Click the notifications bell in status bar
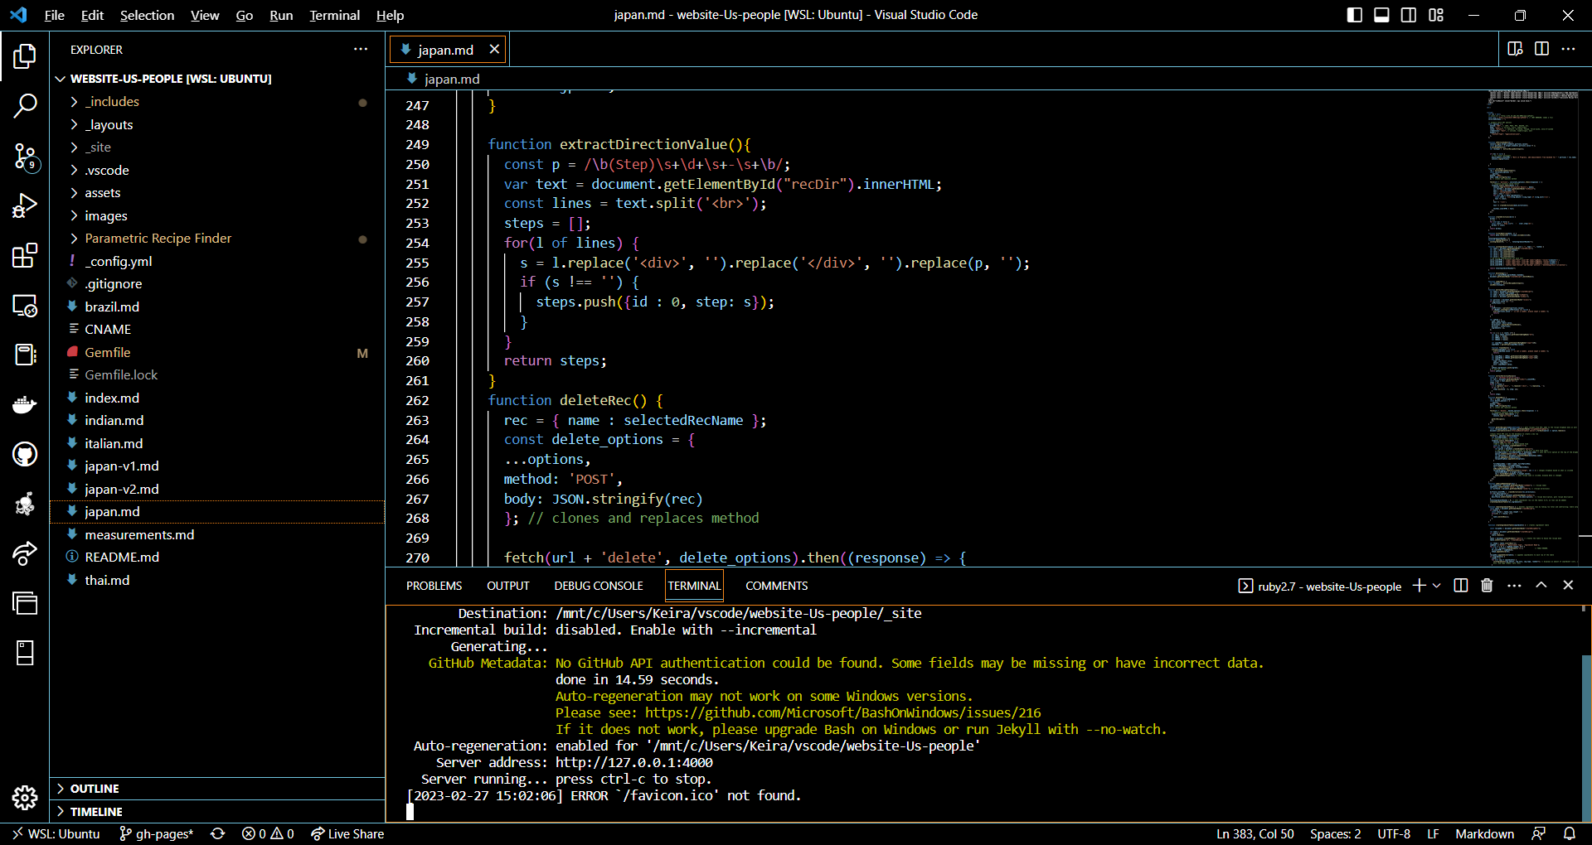The image size is (1592, 845). [x=1570, y=833]
